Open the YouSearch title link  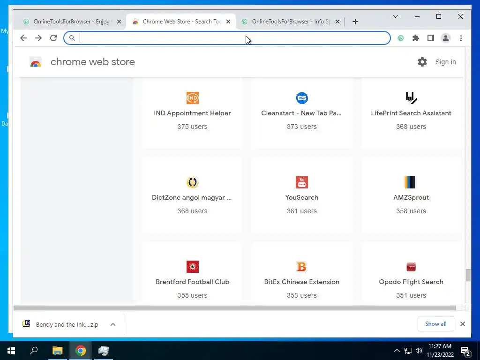tap(302, 197)
